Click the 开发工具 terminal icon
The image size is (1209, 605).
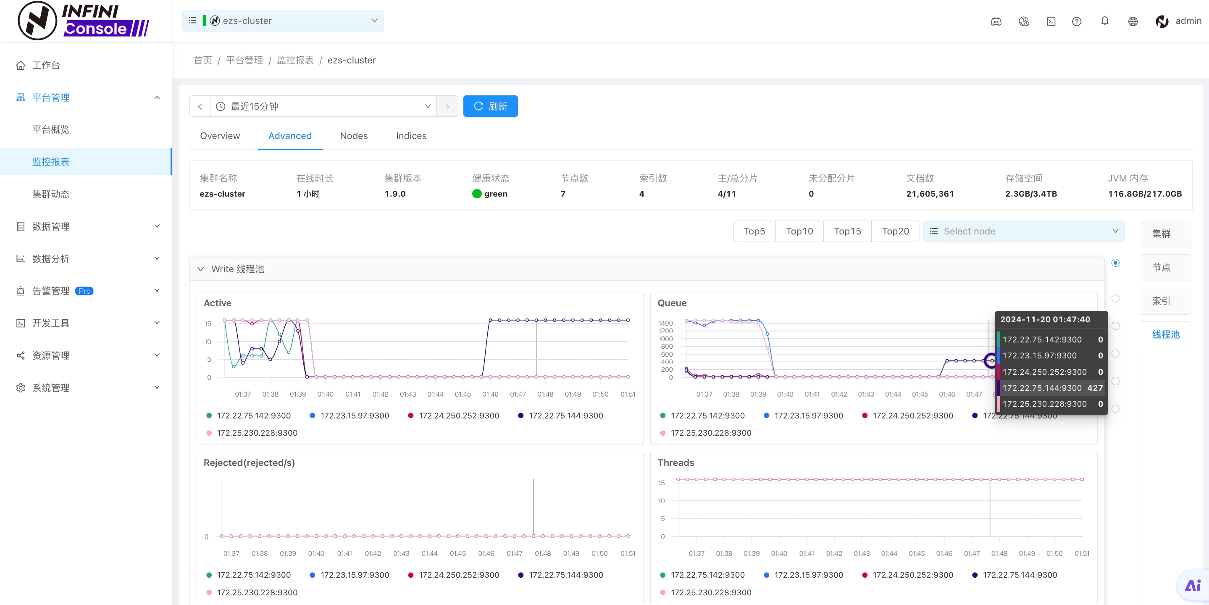20,323
